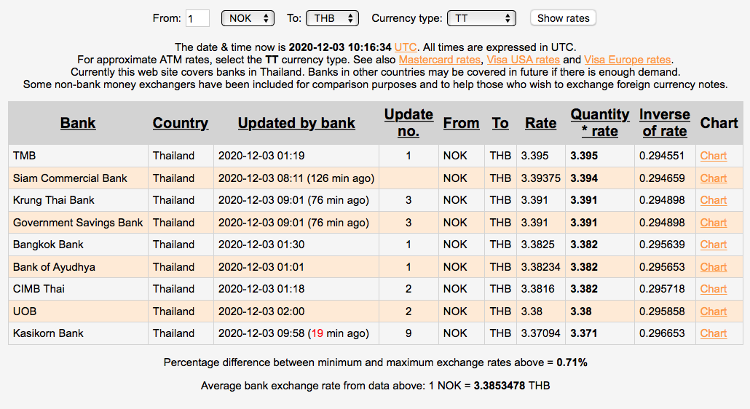Click the From amount input field
Image resolution: width=750 pixels, height=409 pixels.
[x=197, y=19]
